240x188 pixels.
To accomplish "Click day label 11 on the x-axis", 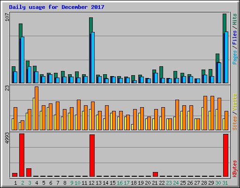I will (84, 183).
